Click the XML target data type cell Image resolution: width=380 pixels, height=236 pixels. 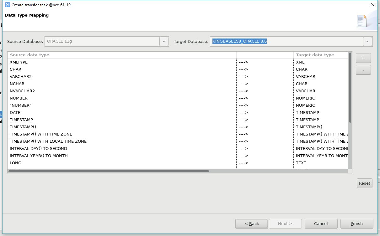[321, 62]
